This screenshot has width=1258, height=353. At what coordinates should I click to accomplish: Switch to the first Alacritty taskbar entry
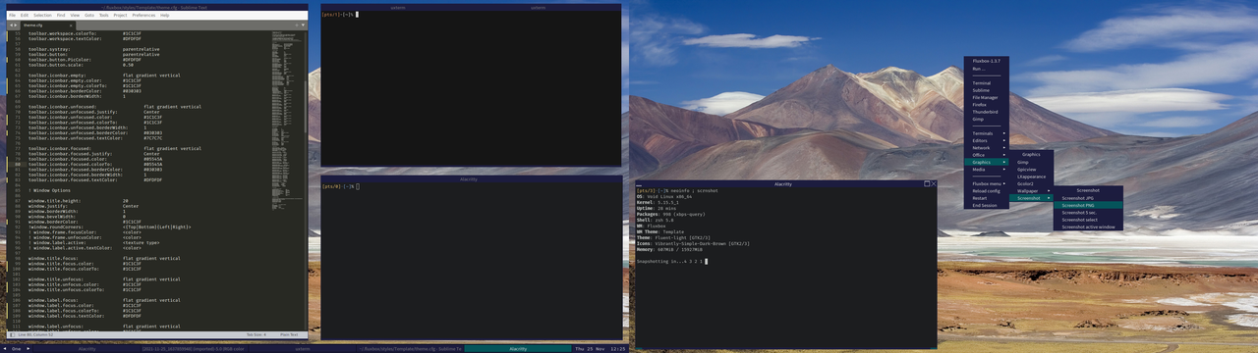(87, 348)
